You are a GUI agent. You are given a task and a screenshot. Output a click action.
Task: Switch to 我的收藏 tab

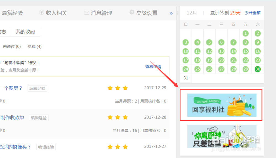pos(25,32)
